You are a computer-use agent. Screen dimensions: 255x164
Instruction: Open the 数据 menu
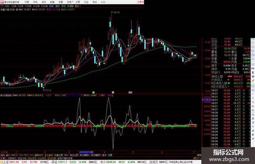[52, 2]
